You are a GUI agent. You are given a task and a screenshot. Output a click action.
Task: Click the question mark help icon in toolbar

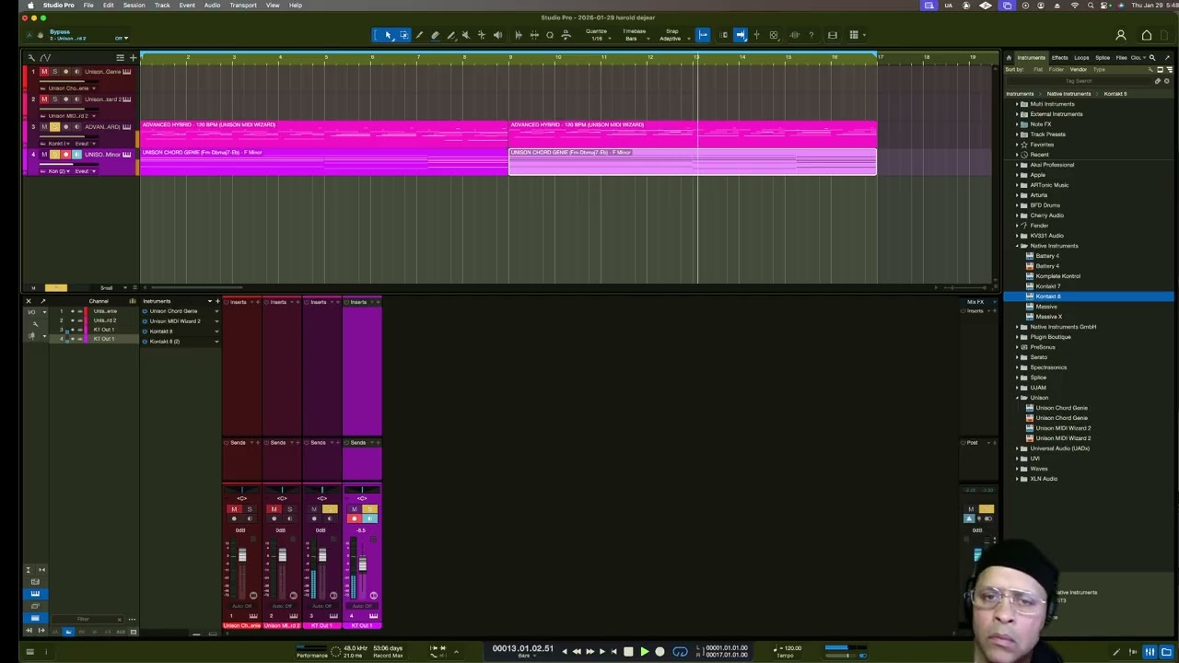click(811, 35)
